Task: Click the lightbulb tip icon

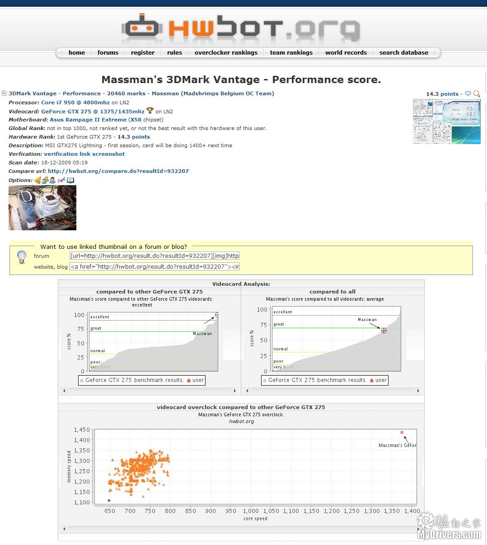Action: 21,257
